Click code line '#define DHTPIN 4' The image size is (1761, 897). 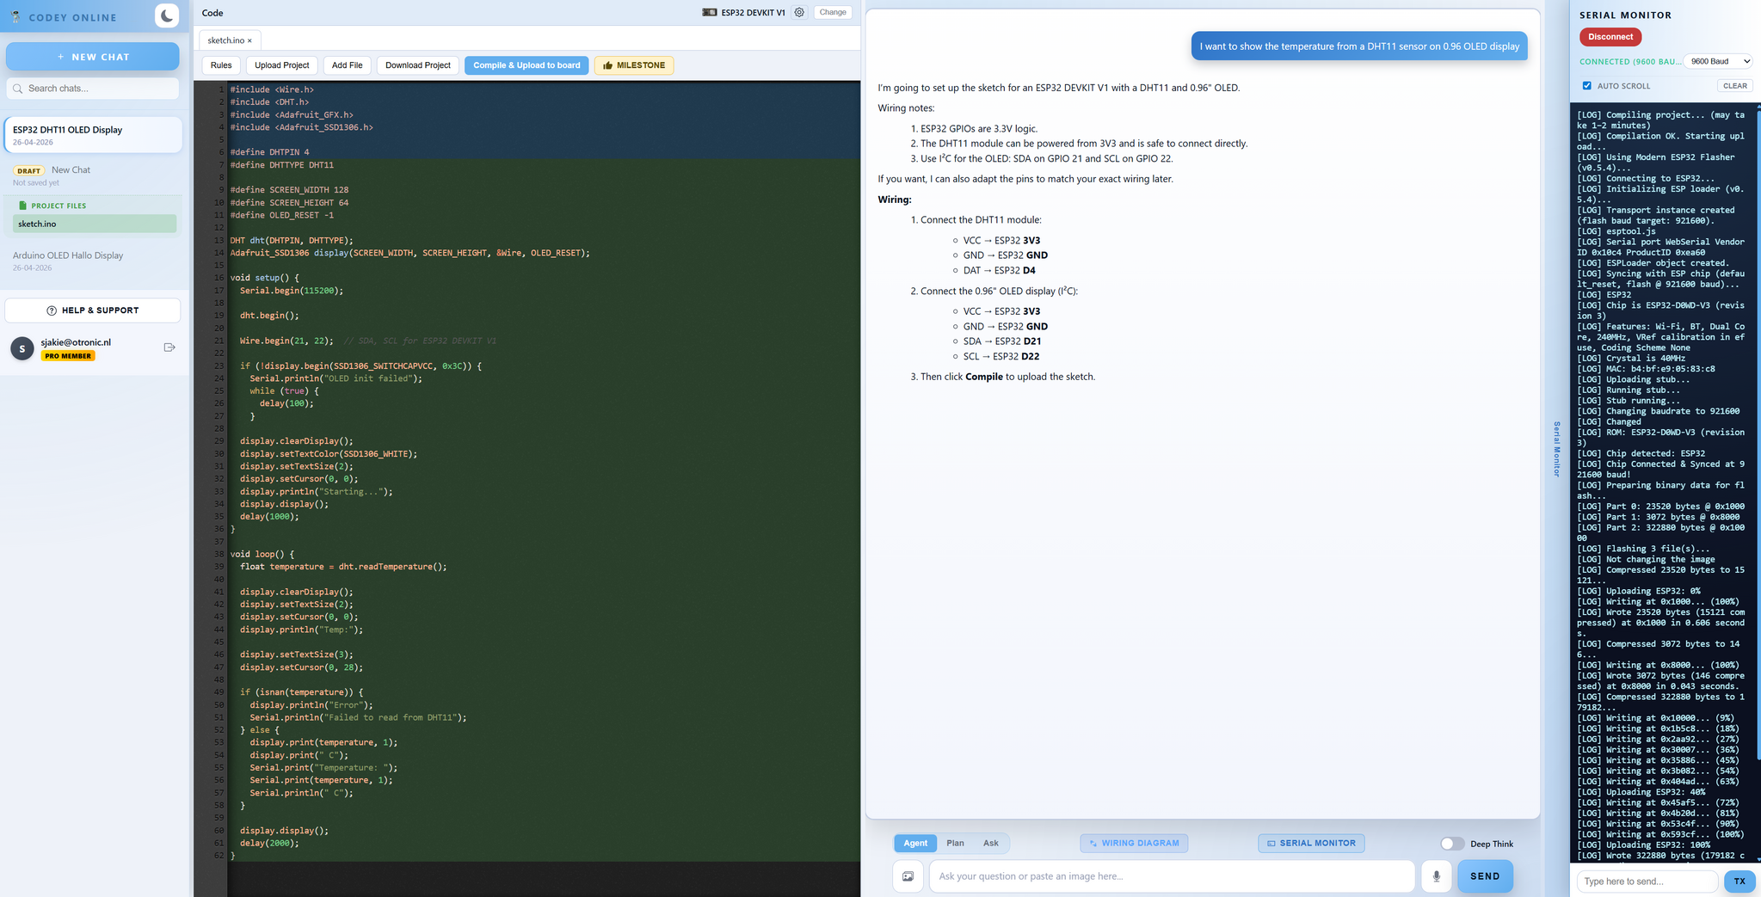269,152
